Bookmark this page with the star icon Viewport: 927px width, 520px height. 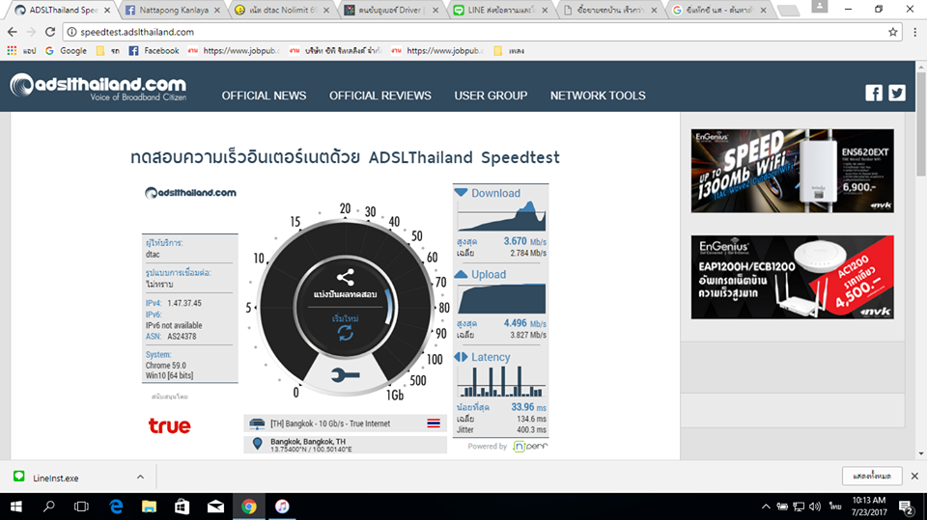892,32
